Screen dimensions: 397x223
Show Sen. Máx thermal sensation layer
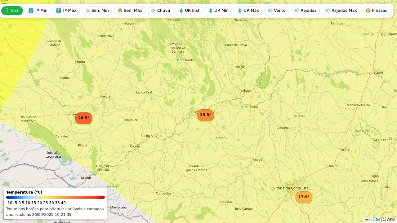click(x=130, y=11)
